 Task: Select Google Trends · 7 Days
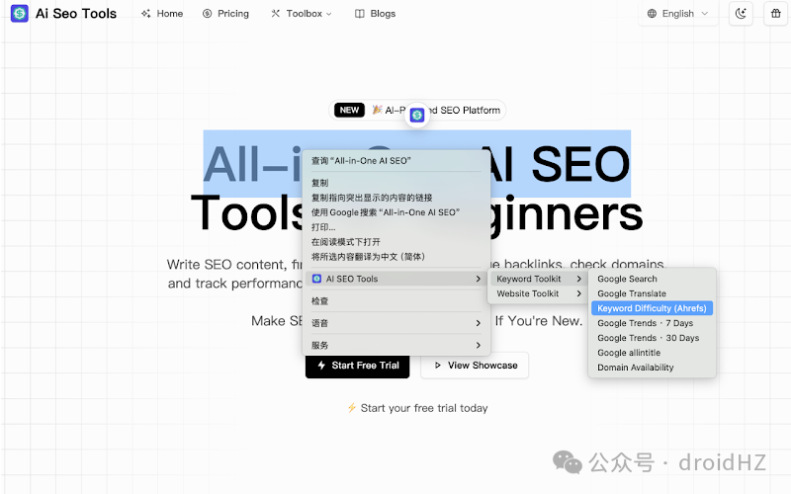pos(652,323)
